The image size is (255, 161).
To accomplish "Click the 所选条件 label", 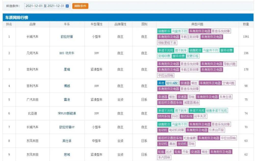I will coord(13,6).
